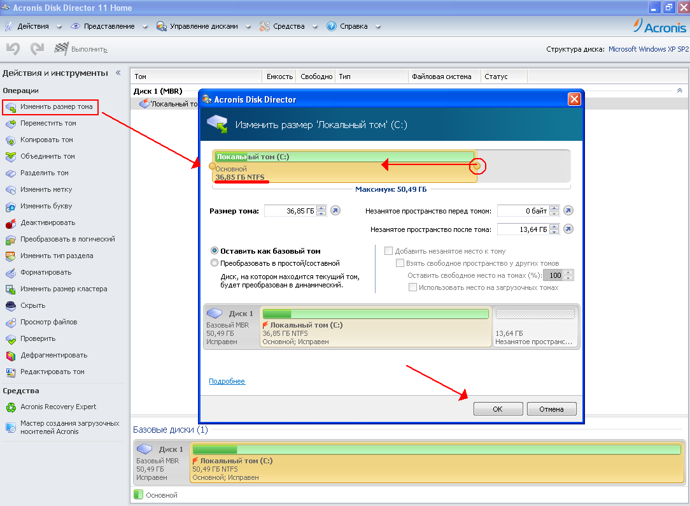Select Преобразовать в простой/составной radio button
The height and width of the screenshot is (506, 690).
(x=215, y=263)
